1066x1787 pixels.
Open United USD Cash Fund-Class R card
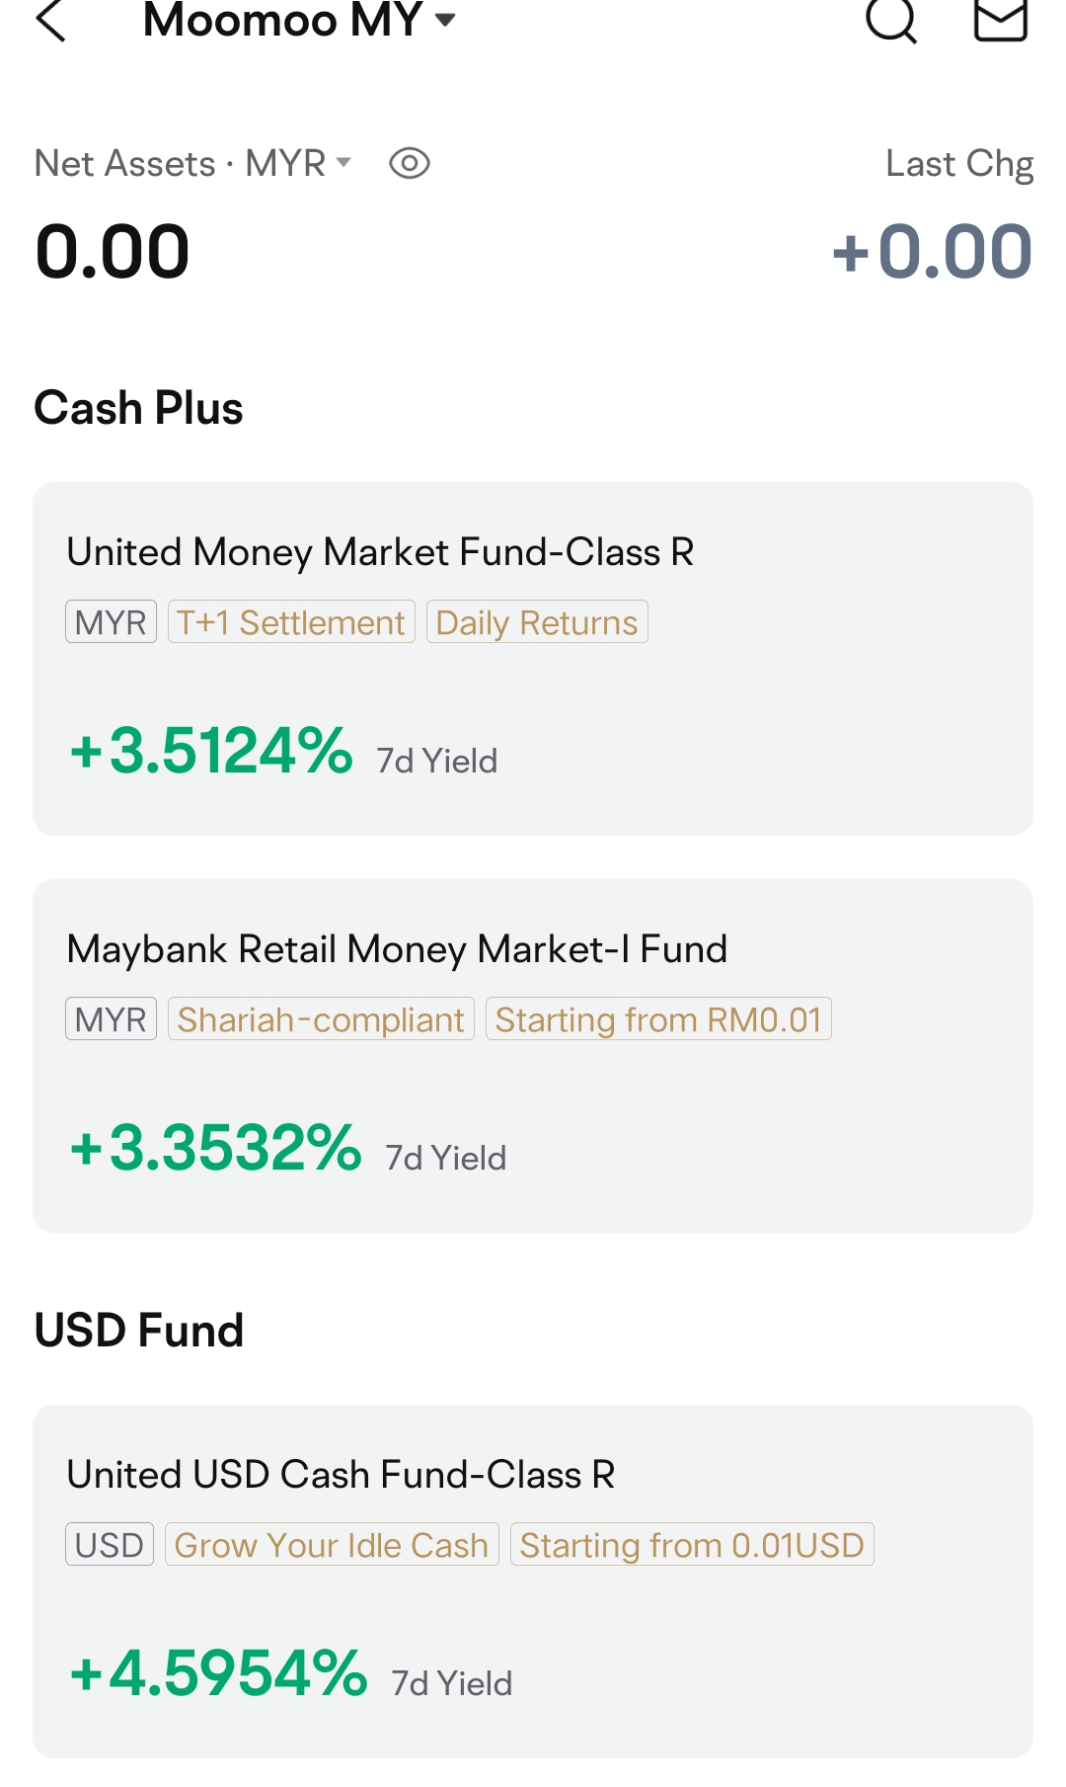tap(533, 1582)
